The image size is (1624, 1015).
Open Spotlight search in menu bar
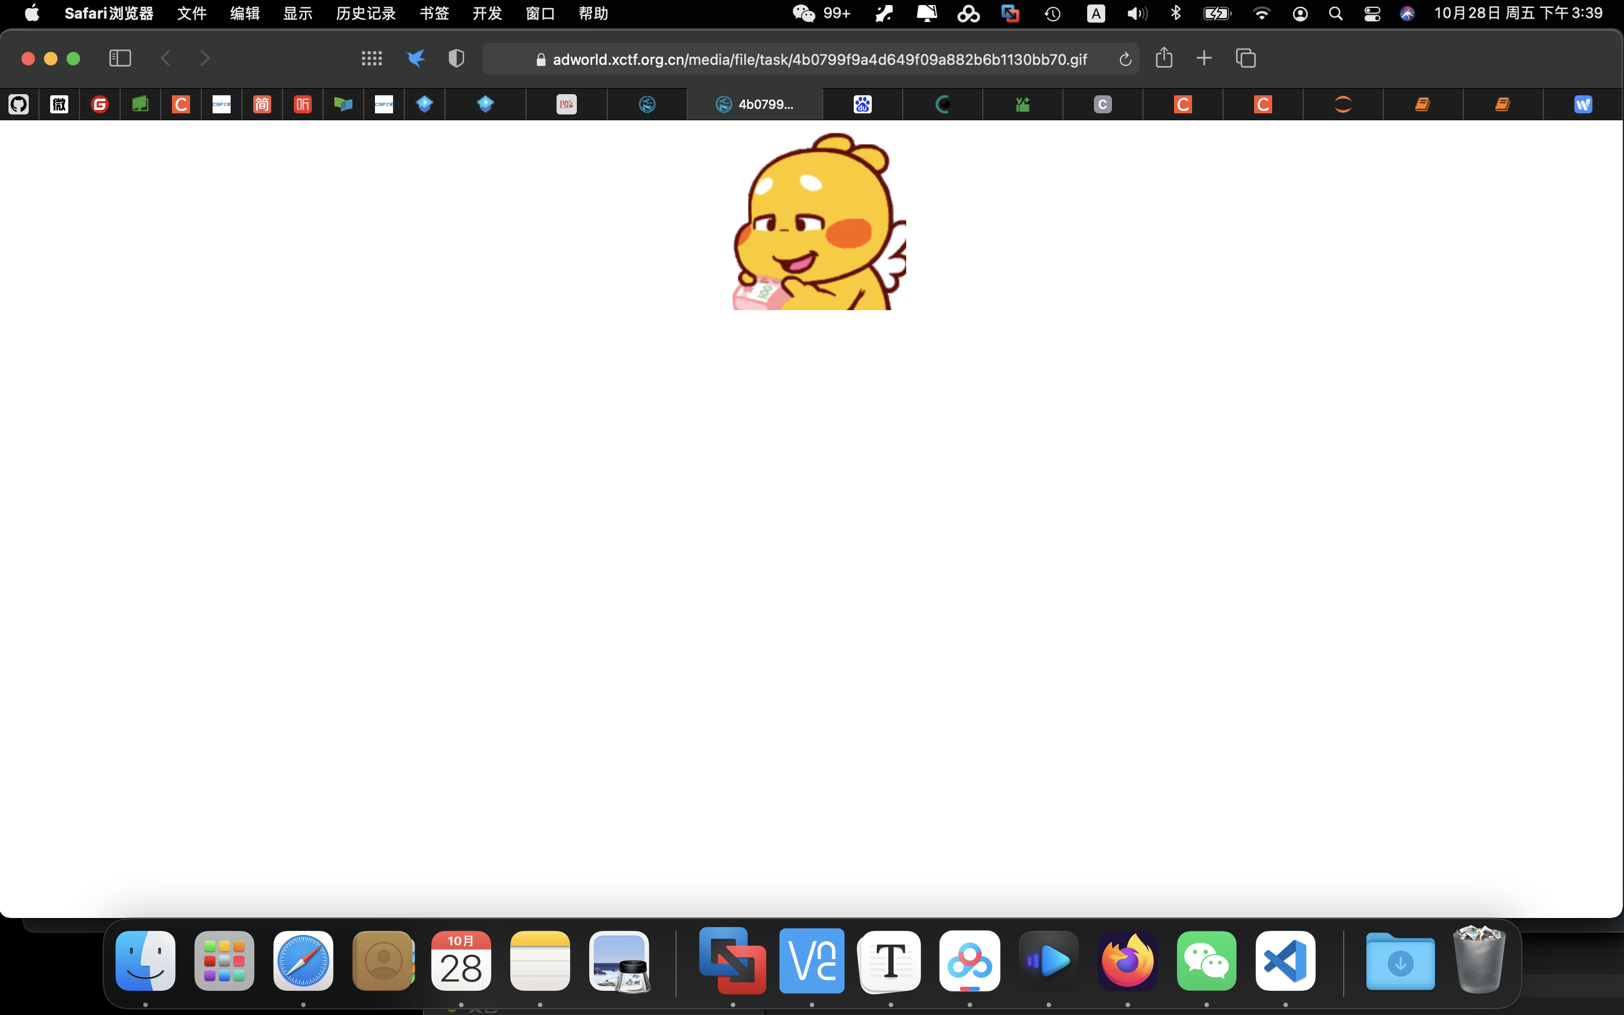coord(1335,14)
